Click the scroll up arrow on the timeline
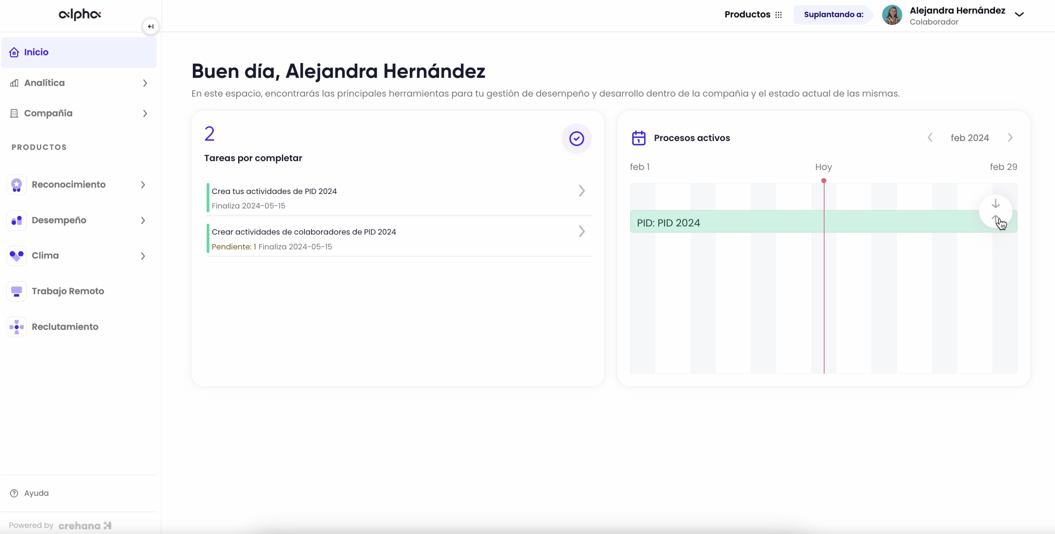1055x534 pixels. (x=996, y=219)
